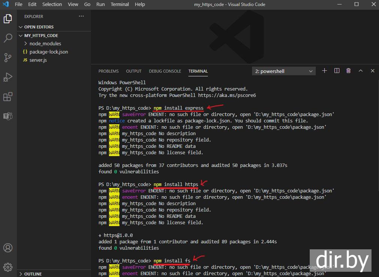Create a new terminal with plus icon
The width and height of the screenshot is (379, 277).
325,71
